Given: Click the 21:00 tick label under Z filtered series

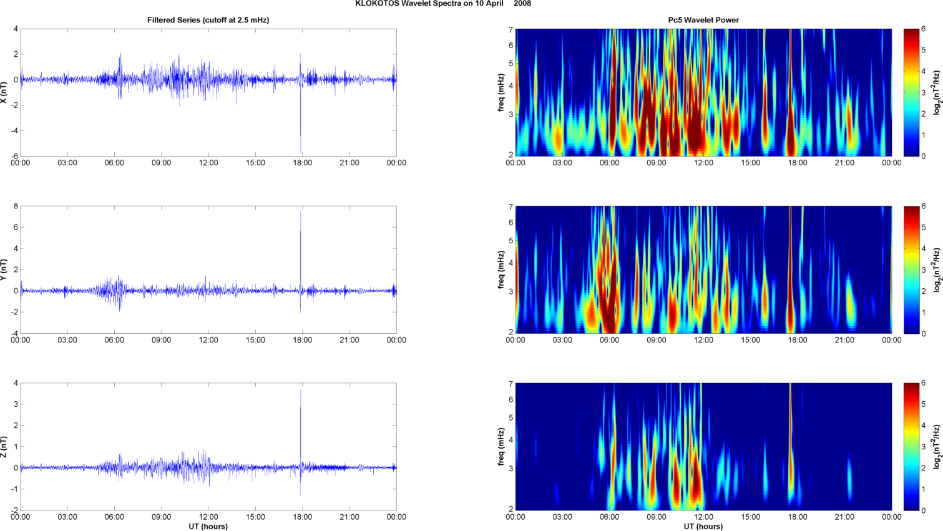Looking at the screenshot, I should [x=349, y=517].
